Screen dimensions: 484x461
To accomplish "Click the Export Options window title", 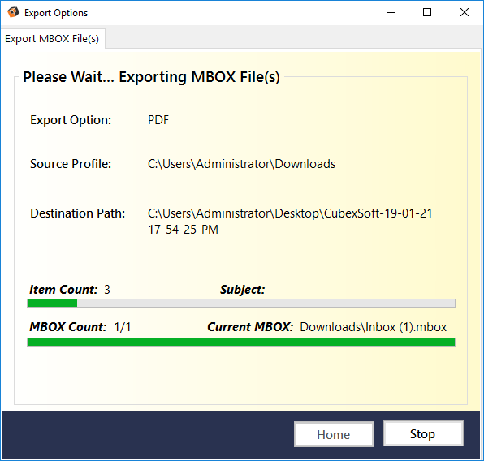I will (56, 13).
